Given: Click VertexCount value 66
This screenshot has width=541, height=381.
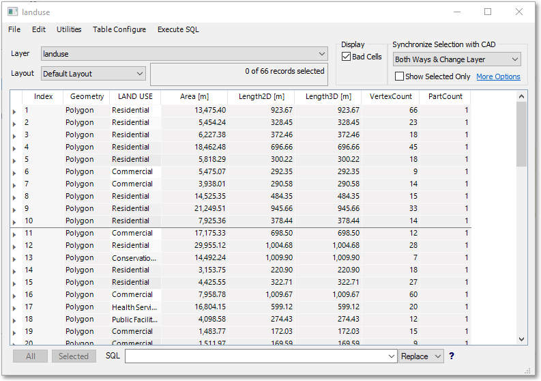Looking at the screenshot, I should (x=413, y=110).
